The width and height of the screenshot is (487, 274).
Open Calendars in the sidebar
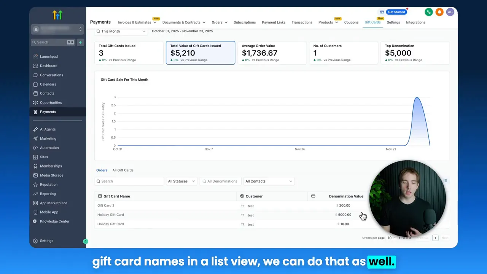[x=48, y=84]
